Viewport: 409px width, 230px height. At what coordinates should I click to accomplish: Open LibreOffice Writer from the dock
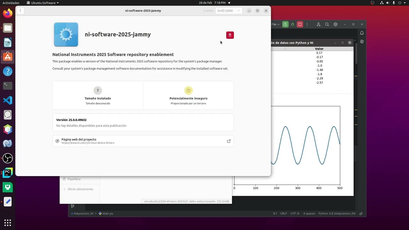tap(8, 42)
